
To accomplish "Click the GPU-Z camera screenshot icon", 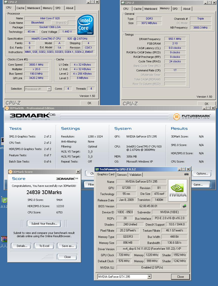I will (186, 174).
